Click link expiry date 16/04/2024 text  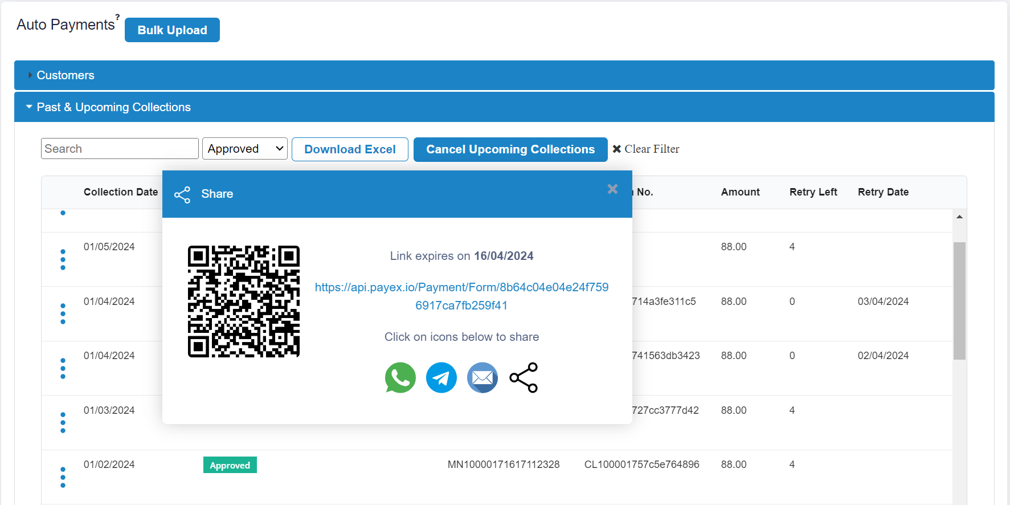pos(504,256)
